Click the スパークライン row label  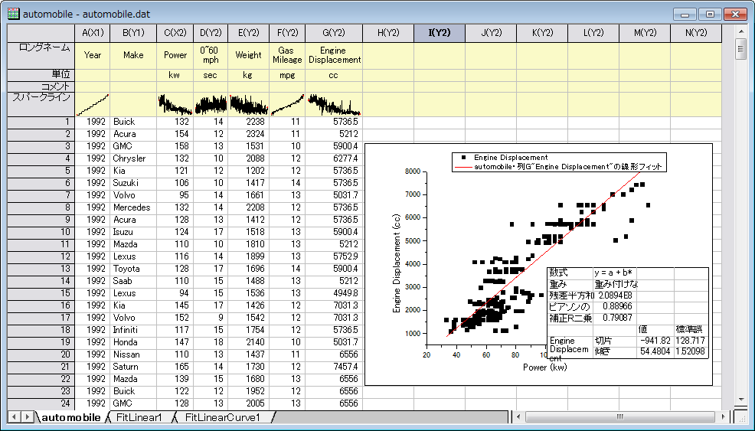point(41,104)
